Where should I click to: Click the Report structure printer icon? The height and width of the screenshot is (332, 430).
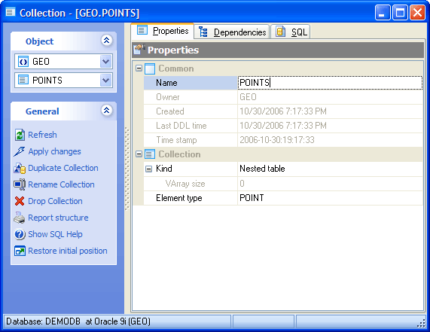[x=20, y=218]
